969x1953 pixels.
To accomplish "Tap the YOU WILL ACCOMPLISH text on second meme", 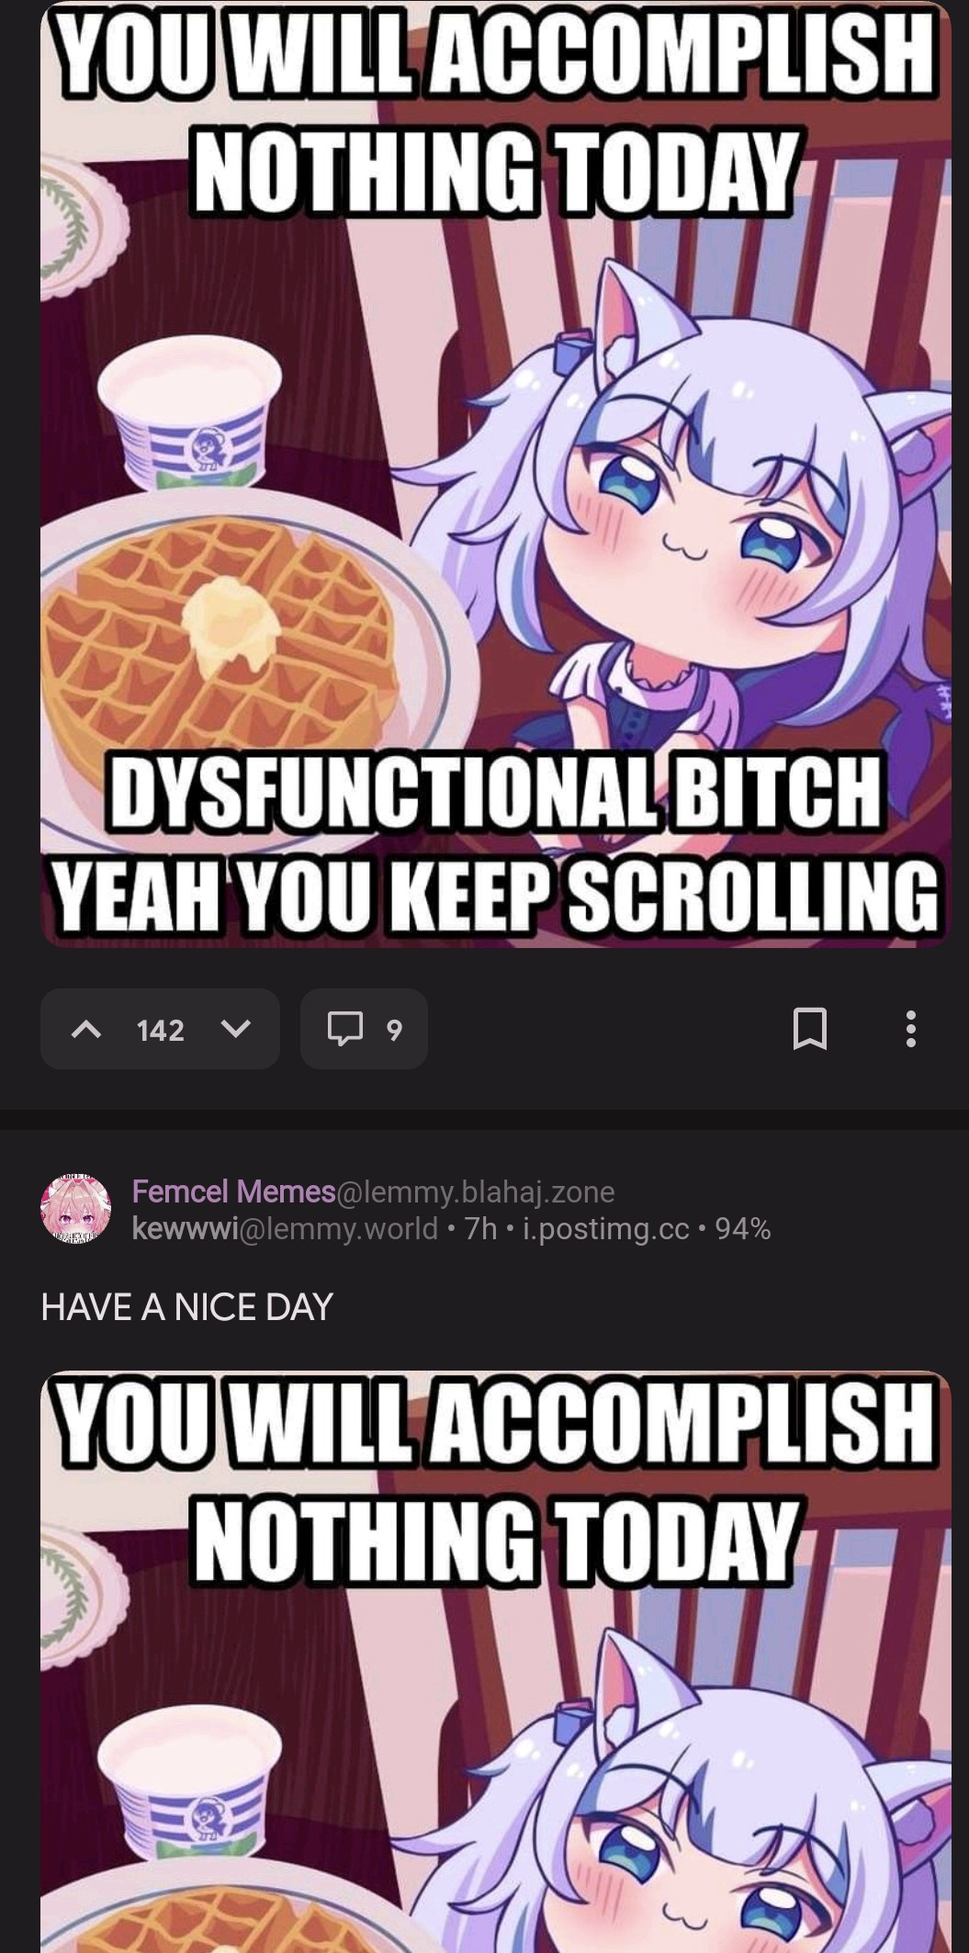I will pyautogui.click(x=496, y=1422).
